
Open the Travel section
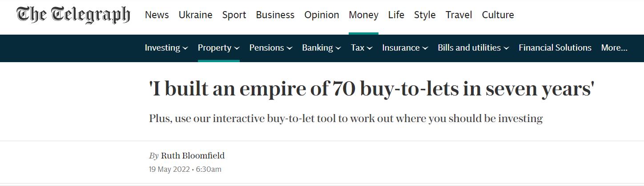[459, 15]
